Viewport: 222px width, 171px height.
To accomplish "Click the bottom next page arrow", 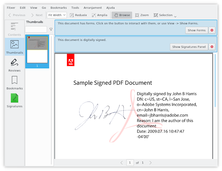I will pos(150,163).
